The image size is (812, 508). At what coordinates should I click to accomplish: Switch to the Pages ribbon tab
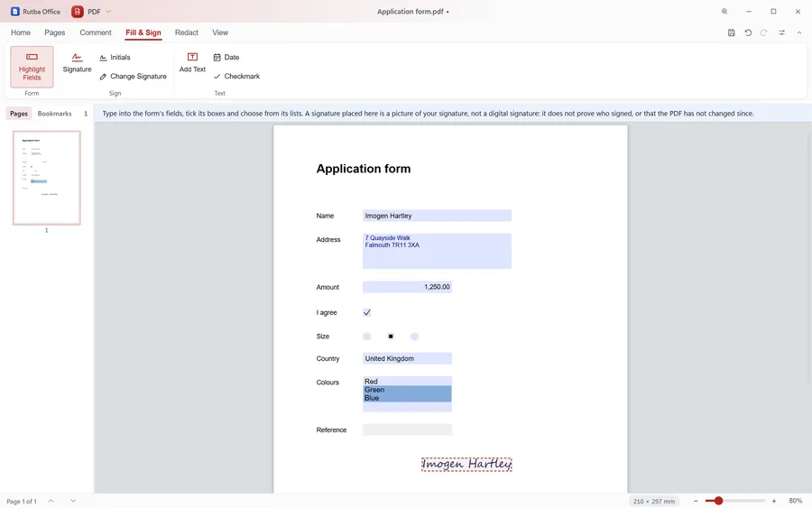(55, 32)
